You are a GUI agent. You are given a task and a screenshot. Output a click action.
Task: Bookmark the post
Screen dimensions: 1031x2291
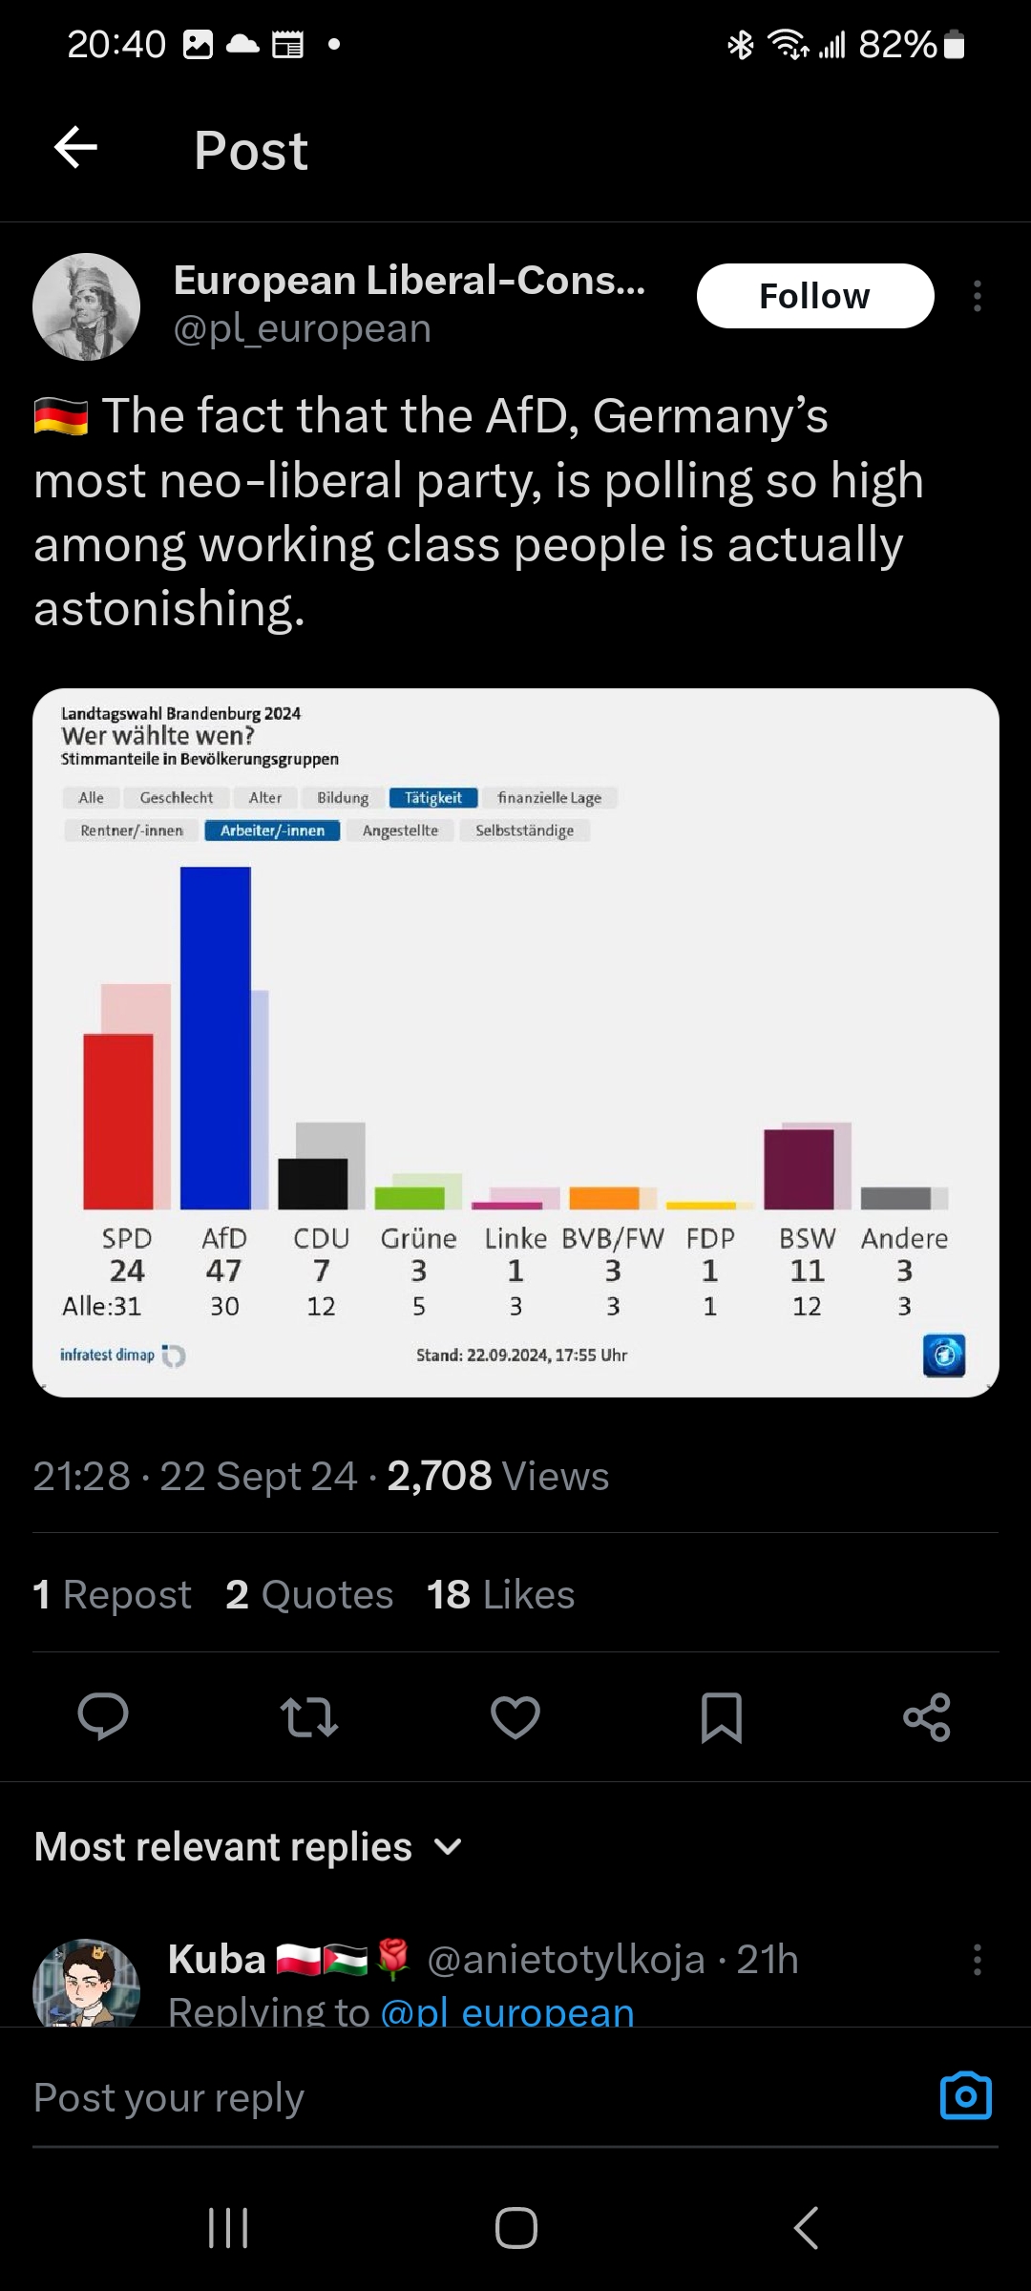tap(722, 1716)
